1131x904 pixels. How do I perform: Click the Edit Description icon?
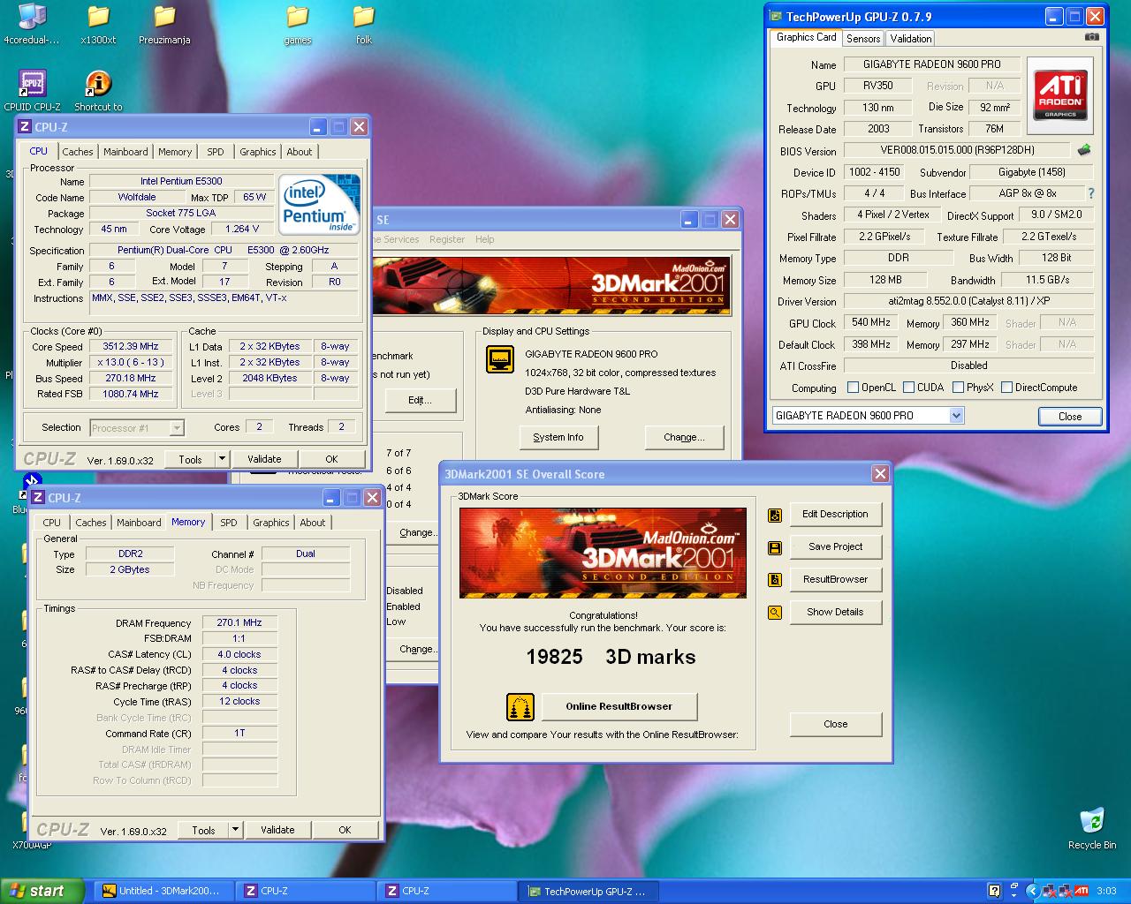point(775,515)
